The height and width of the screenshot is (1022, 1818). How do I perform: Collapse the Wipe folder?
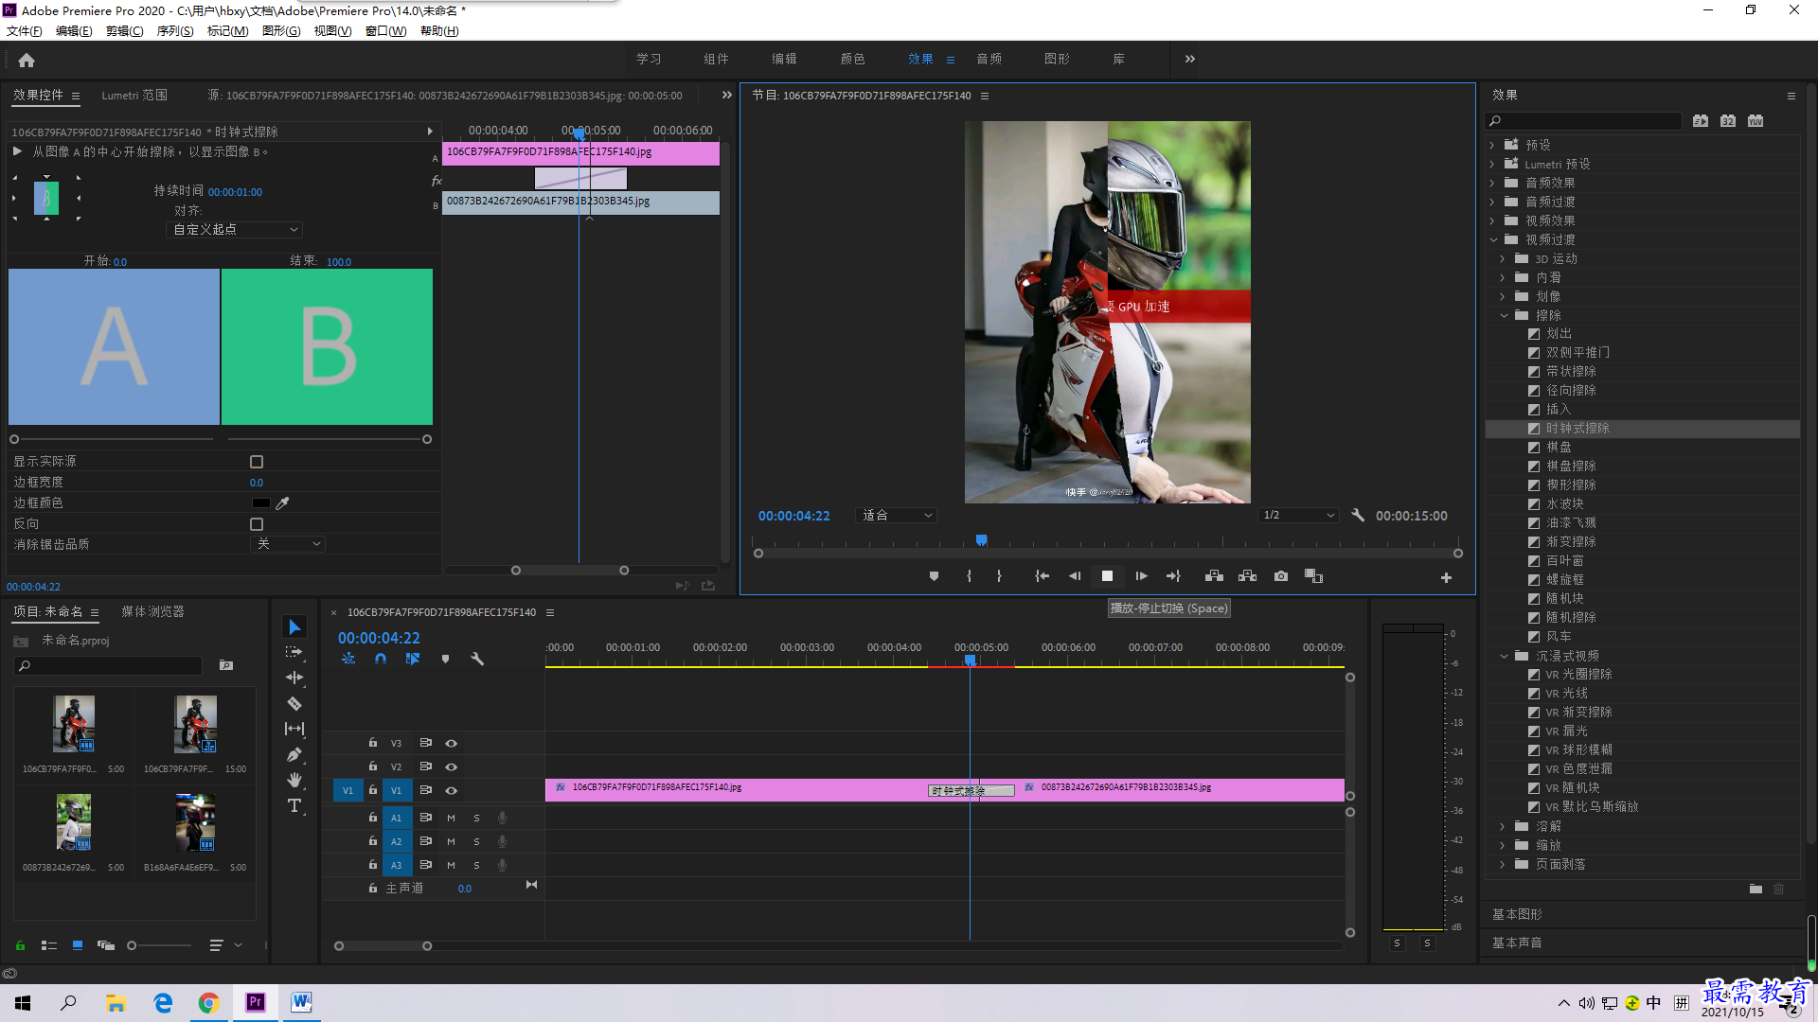(x=1504, y=316)
